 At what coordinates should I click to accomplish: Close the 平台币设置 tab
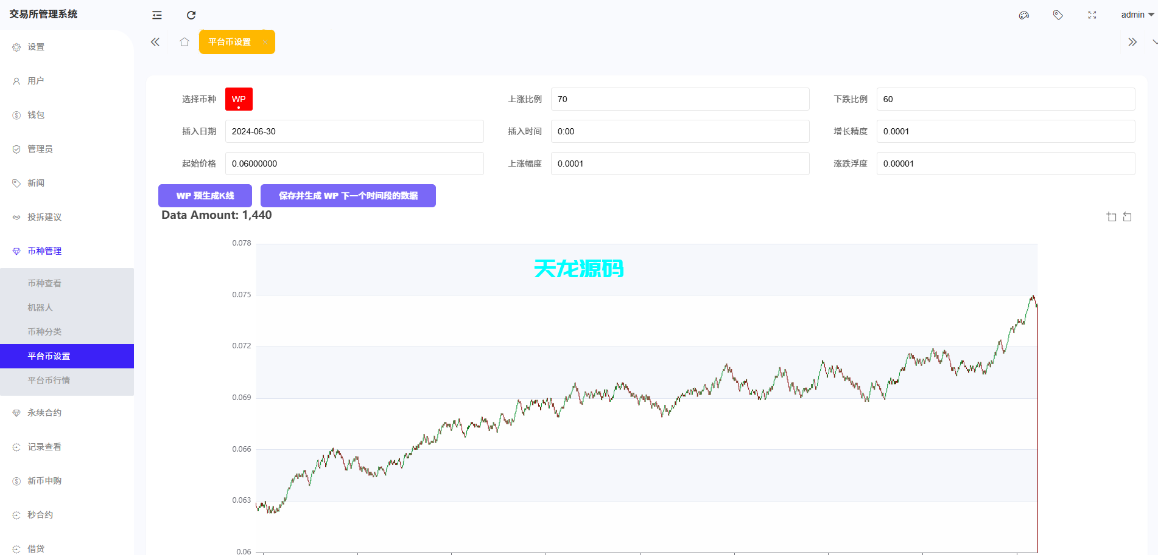(x=265, y=42)
